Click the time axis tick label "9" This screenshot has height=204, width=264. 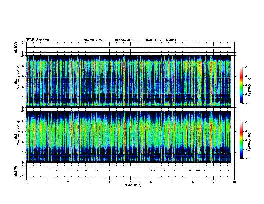pyautogui.click(x=213, y=182)
